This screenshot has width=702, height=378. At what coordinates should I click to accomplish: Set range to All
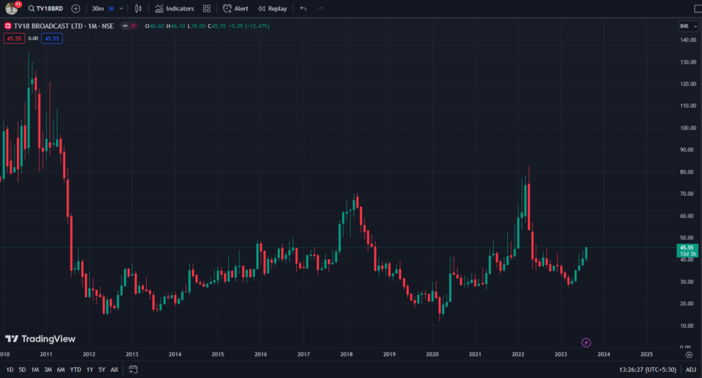click(114, 370)
